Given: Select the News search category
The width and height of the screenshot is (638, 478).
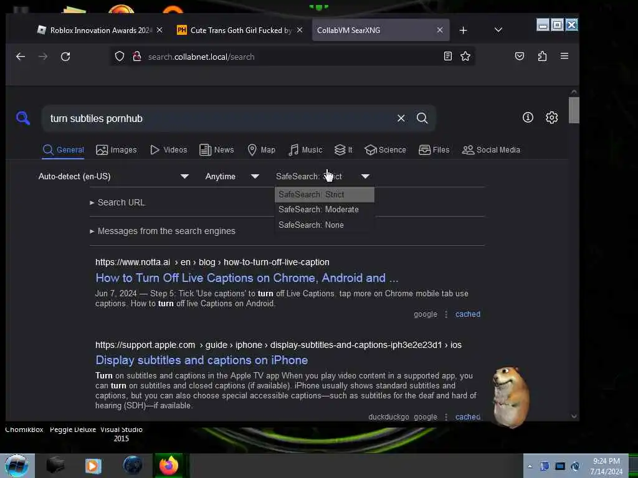Looking at the screenshot, I should tap(216, 149).
